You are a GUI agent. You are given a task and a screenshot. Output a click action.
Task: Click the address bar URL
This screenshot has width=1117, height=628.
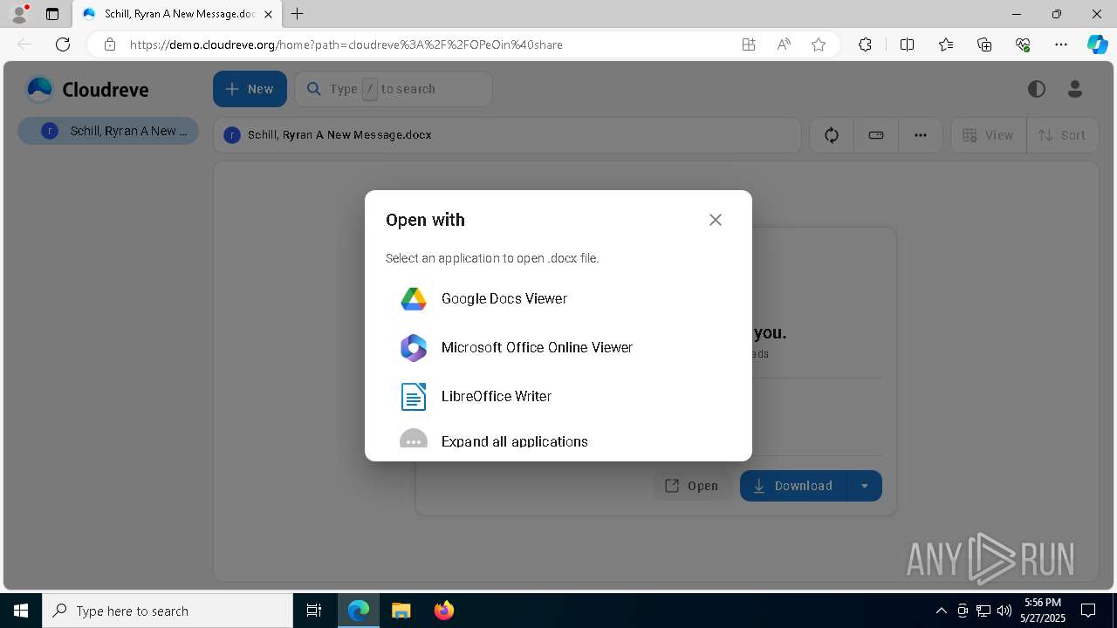coord(346,44)
